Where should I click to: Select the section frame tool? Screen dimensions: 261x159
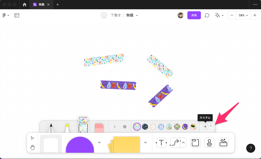(195, 143)
